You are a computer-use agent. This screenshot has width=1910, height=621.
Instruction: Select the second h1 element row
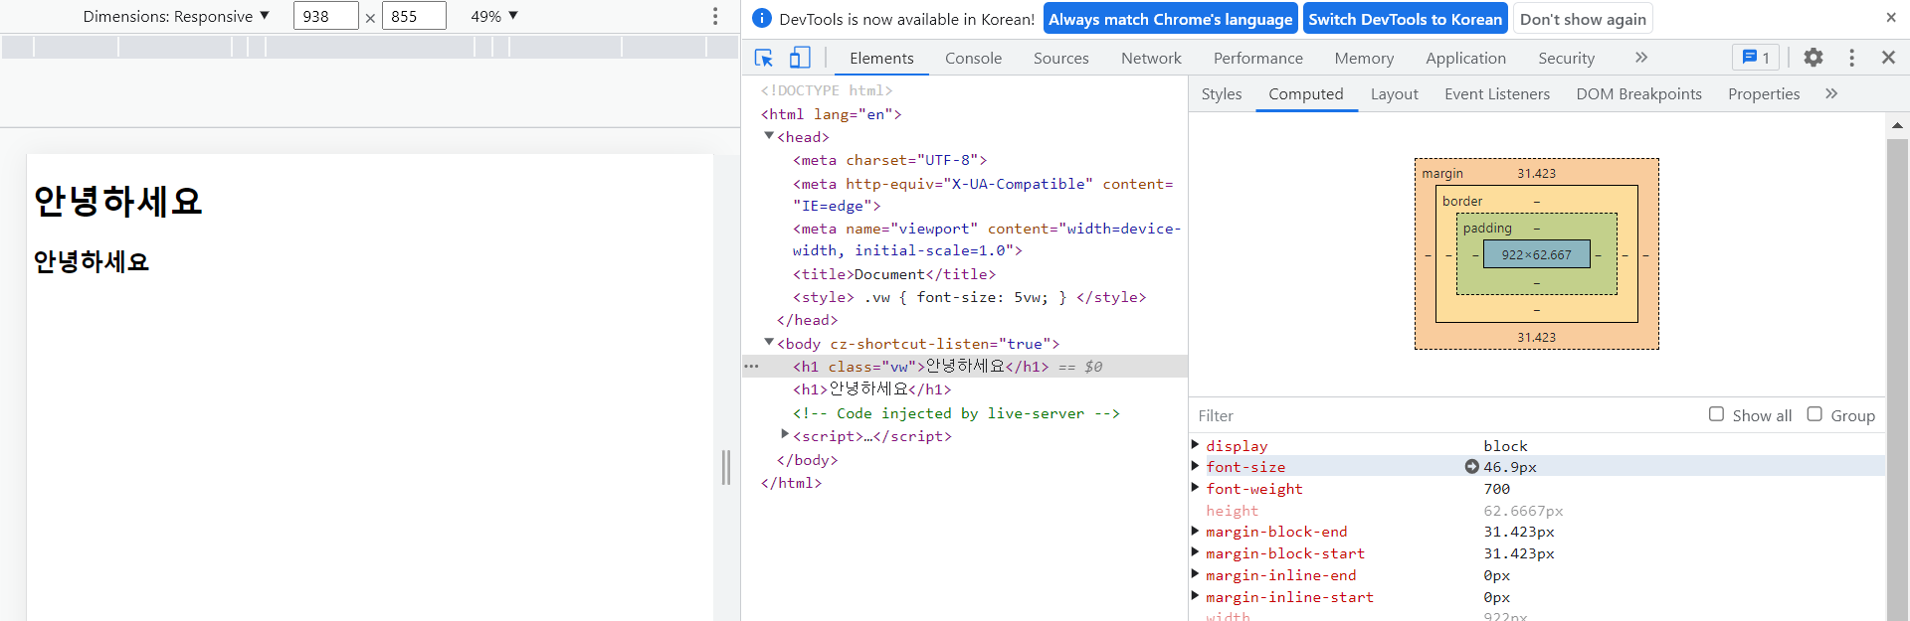coord(965,389)
